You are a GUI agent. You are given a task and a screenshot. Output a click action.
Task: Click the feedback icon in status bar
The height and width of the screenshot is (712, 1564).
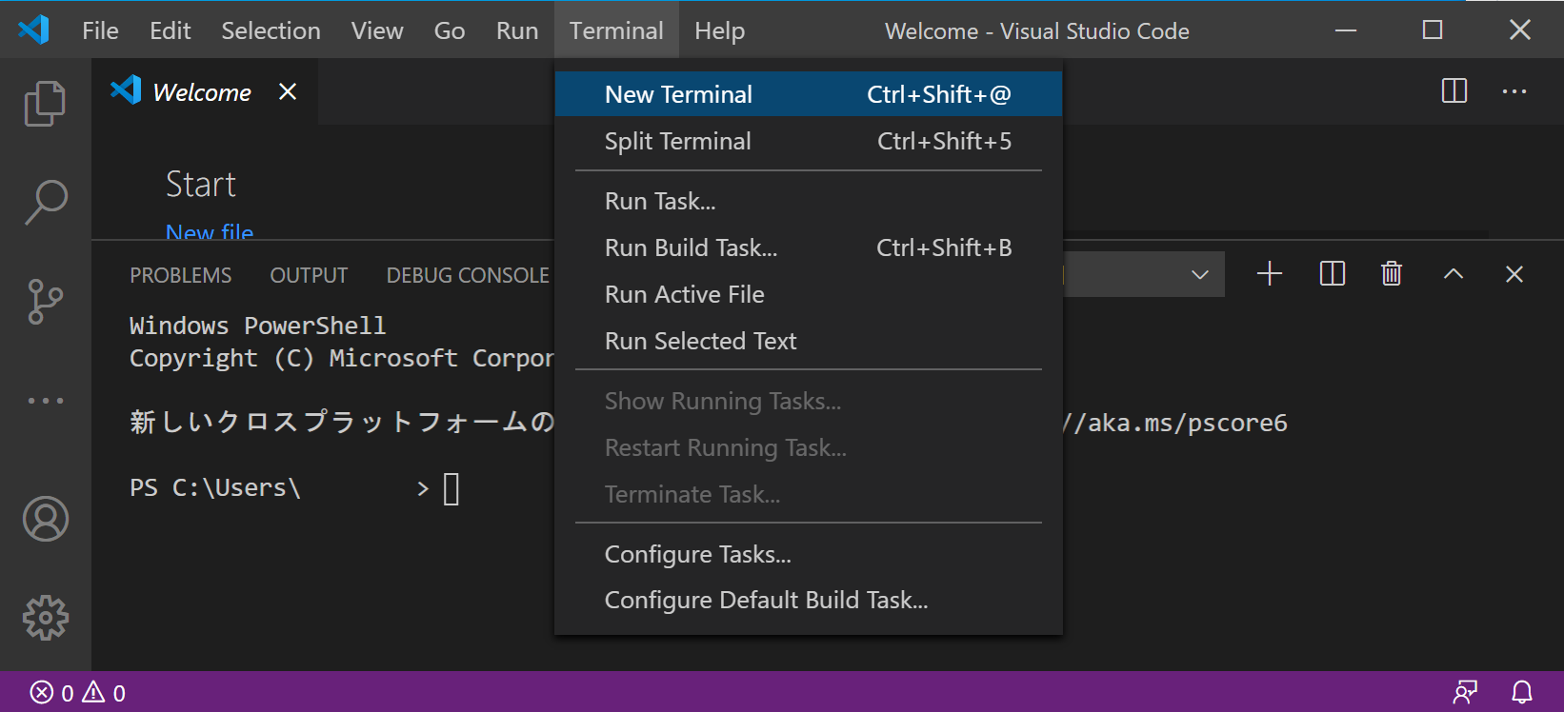pyautogui.click(x=1465, y=692)
